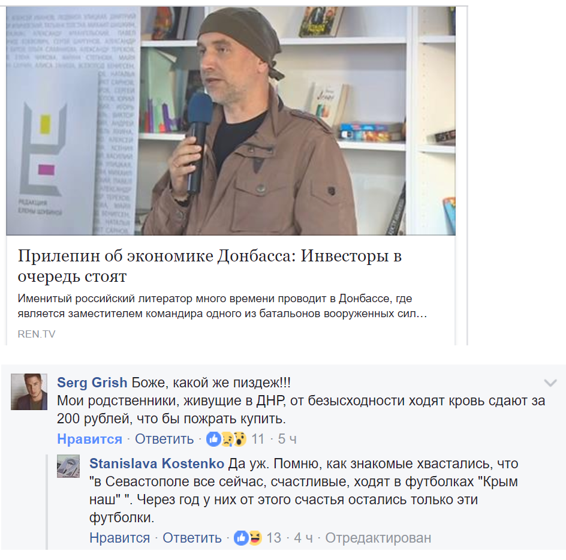
Task: Click thumbs-up reaction icon on Stanislava's reply
Action: point(241,538)
